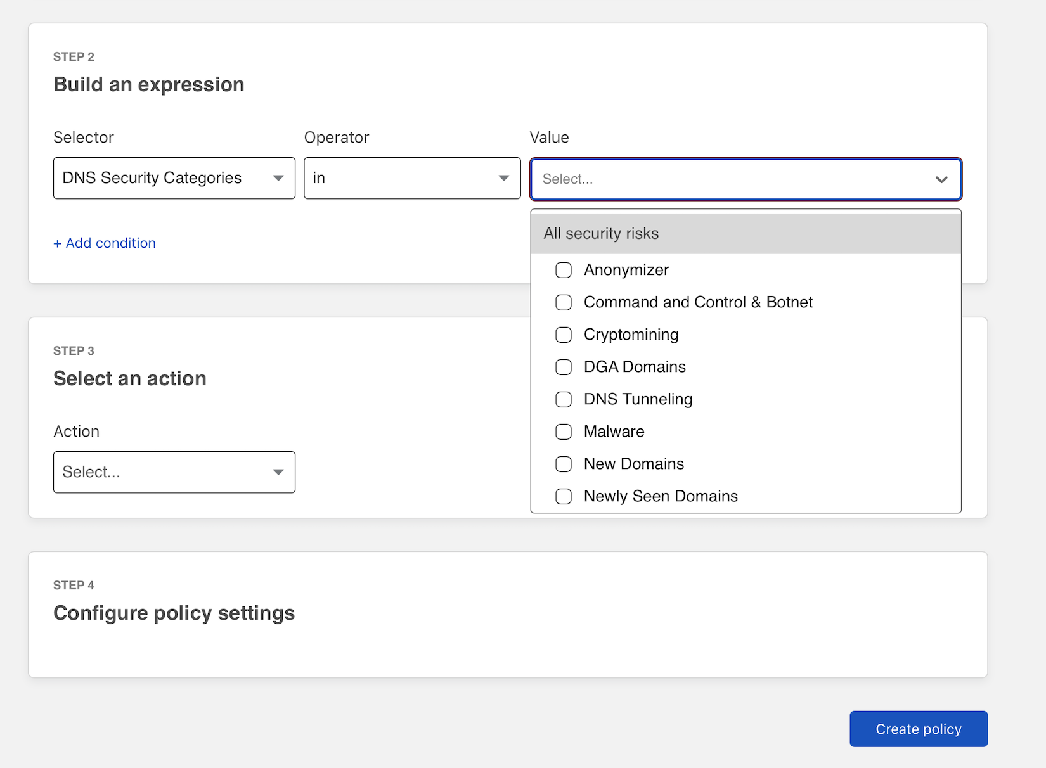Tick the Malware checkbox
Viewport: 1046px width, 768px height.
coord(564,432)
